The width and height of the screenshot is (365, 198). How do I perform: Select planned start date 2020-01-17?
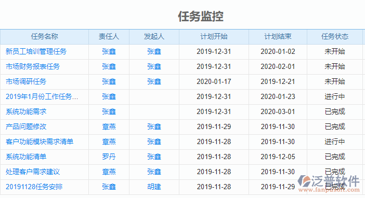point(214,82)
